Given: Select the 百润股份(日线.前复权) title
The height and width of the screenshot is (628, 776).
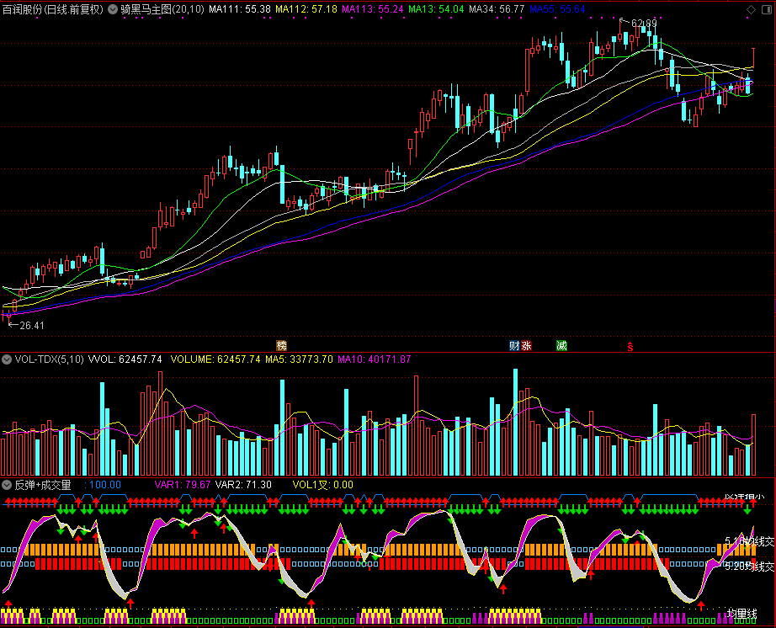Looking at the screenshot, I should click(x=53, y=9).
